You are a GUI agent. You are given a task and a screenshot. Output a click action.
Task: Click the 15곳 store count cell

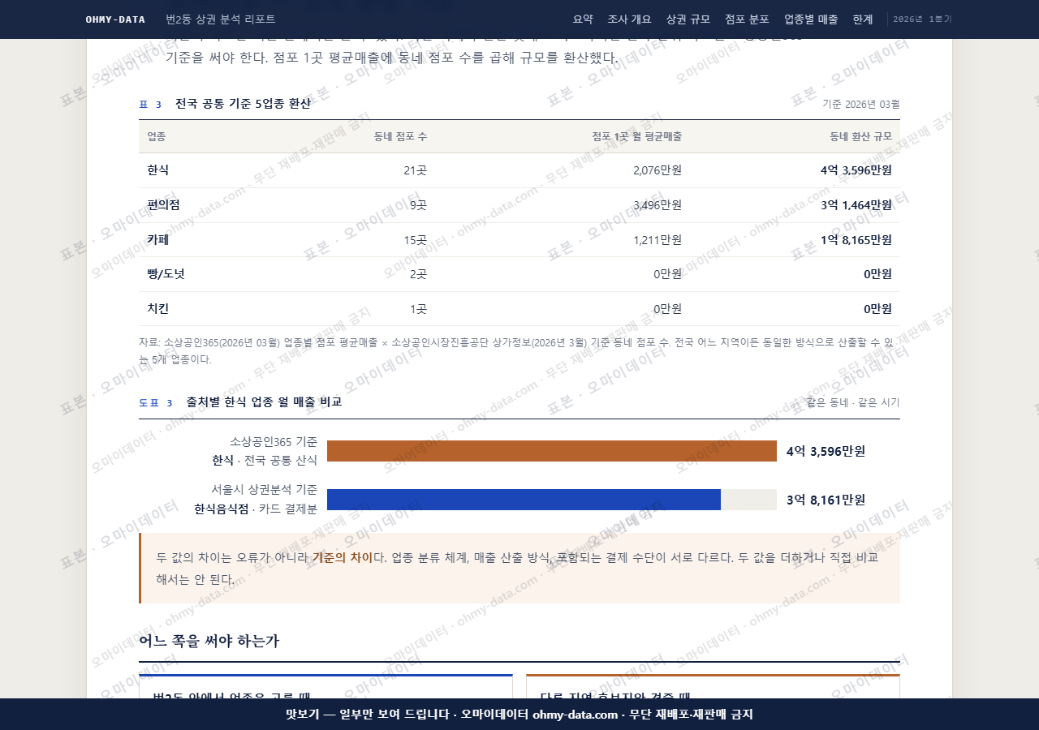(415, 239)
